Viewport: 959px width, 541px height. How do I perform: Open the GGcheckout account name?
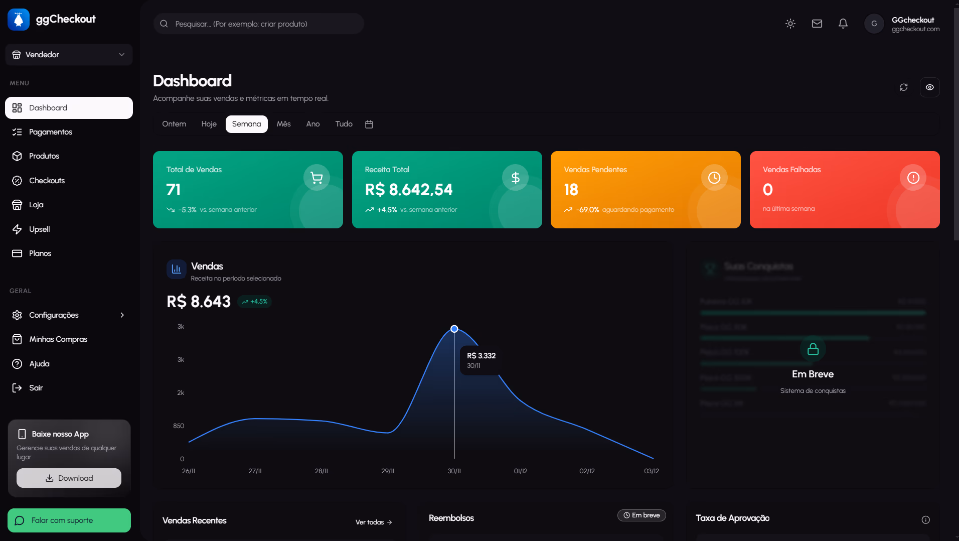pos(913,20)
